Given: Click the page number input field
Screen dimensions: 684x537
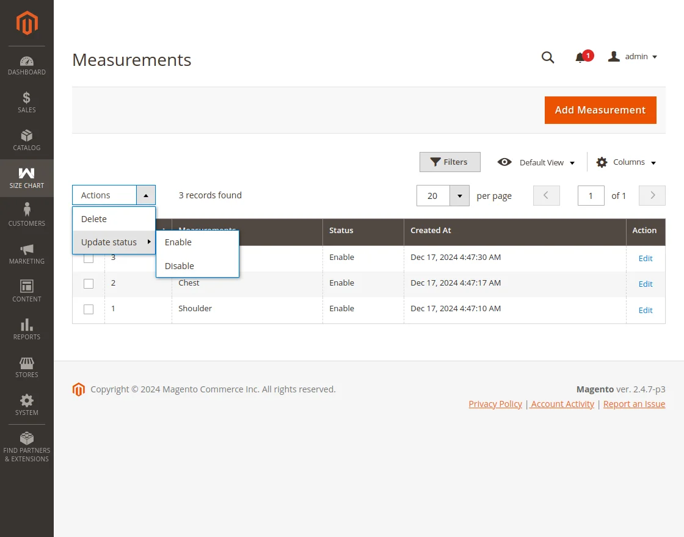Looking at the screenshot, I should (x=591, y=196).
